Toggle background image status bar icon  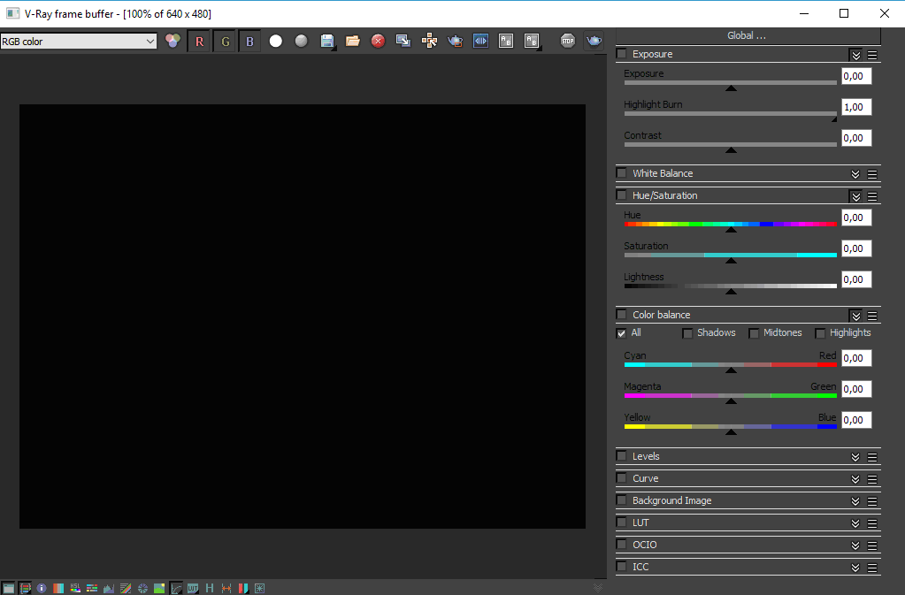[159, 588]
